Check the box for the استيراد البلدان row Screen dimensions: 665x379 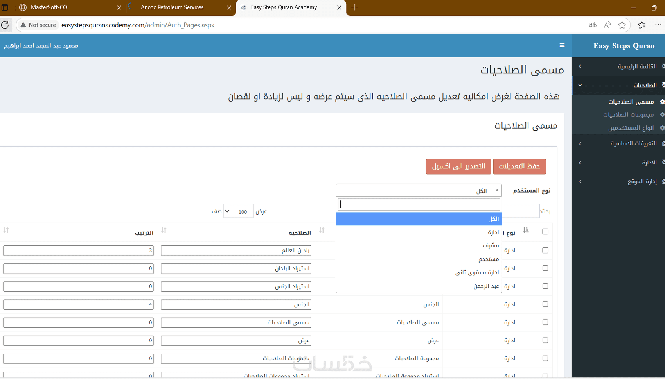tap(545, 268)
